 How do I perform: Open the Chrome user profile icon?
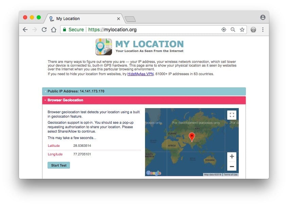263,17
